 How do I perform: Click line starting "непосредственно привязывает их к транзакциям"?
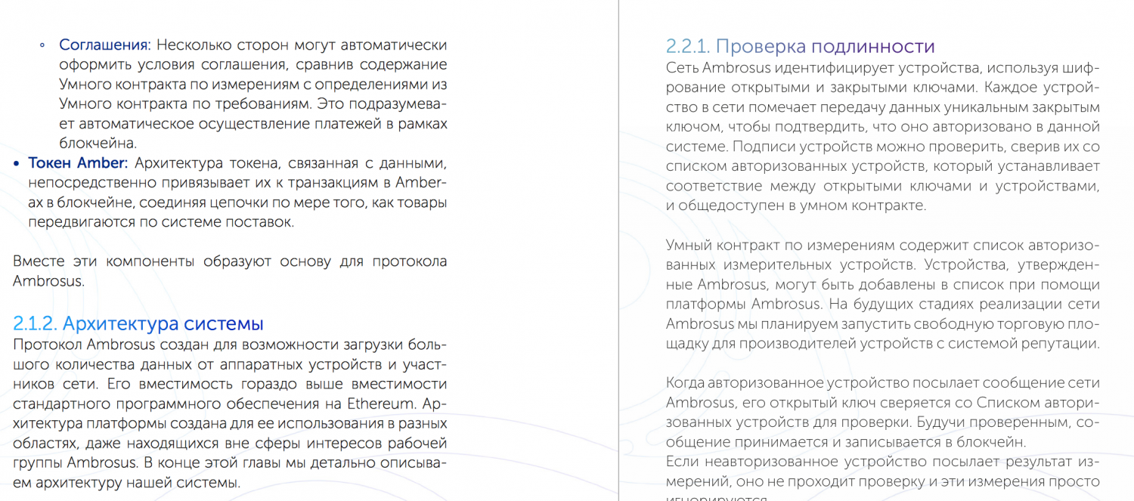pos(237,183)
